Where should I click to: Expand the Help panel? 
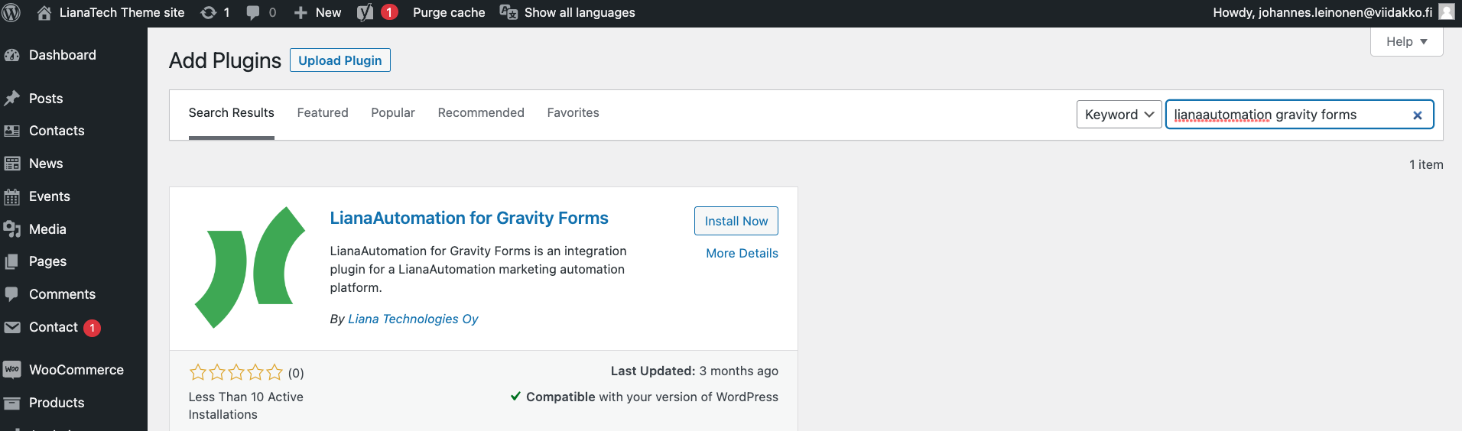point(1406,41)
